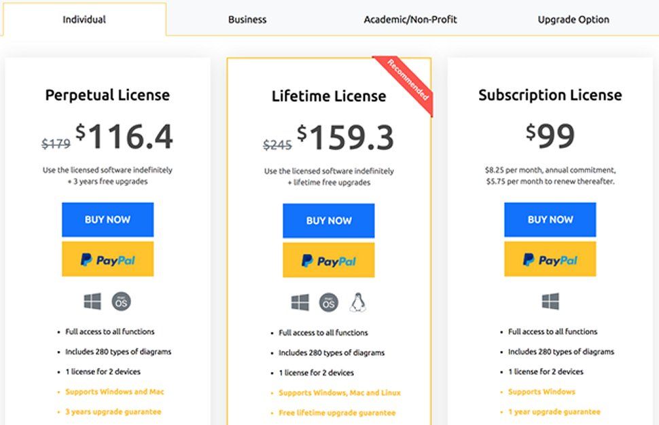The width and height of the screenshot is (659, 425).
Task: Go to the Upgrade Option tab
Action: coord(573,20)
